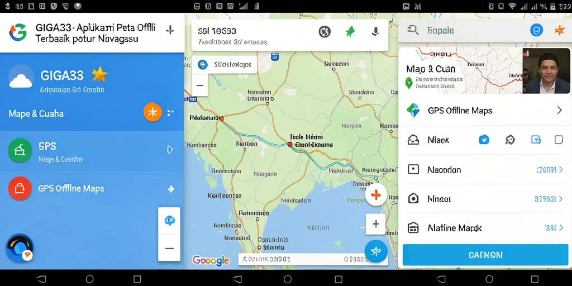Toggle the square checkbox in the Nlaek row
Image resolution: width=572 pixels, height=286 pixels.
[x=559, y=139]
